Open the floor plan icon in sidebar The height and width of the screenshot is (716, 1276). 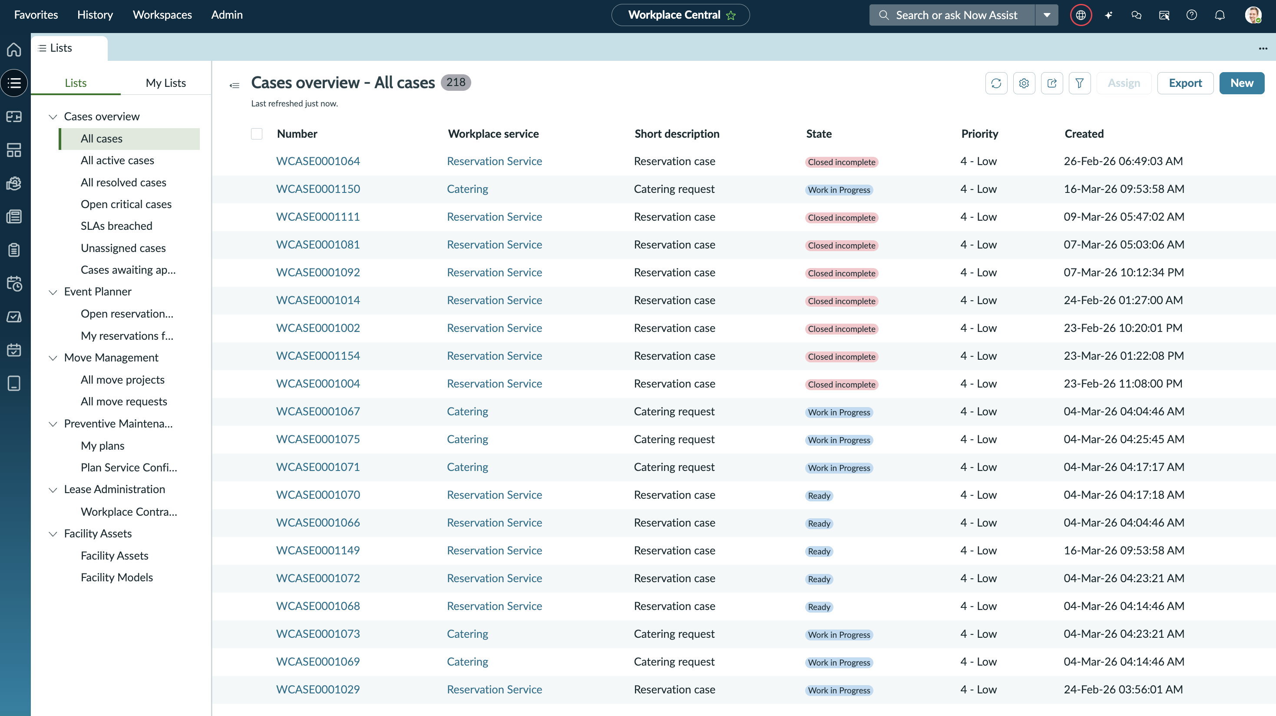click(14, 116)
